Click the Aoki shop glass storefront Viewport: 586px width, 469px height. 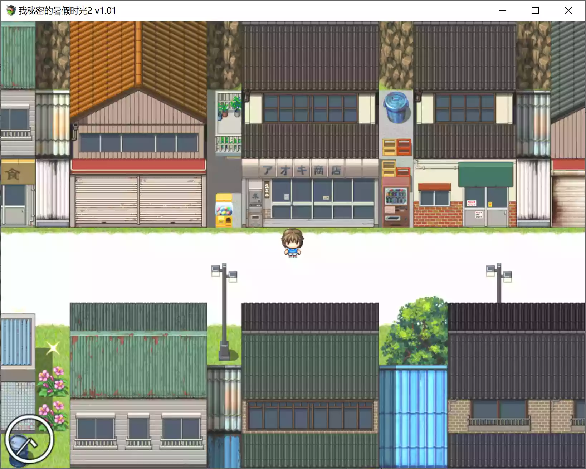click(323, 199)
